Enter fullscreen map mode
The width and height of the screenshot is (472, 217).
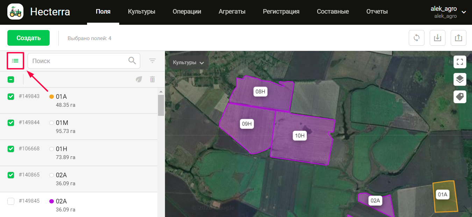[x=460, y=62]
